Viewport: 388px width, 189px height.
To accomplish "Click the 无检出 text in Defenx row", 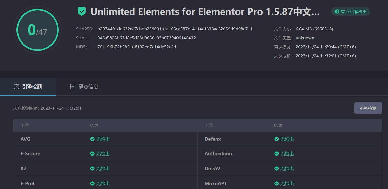I will click(287, 139).
